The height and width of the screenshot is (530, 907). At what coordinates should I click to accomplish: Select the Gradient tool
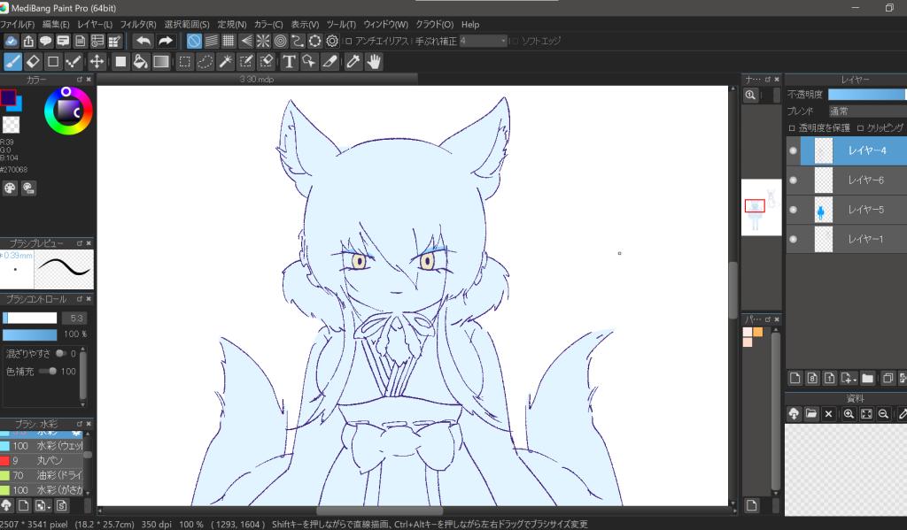pos(161,61)
